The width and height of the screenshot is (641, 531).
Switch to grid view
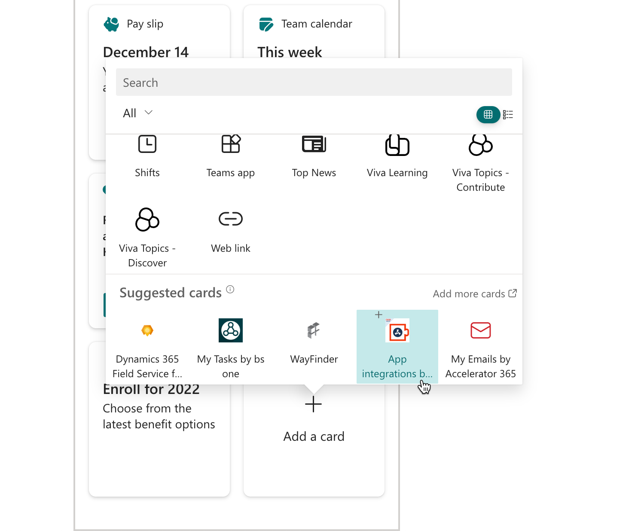tap(488, 114)
